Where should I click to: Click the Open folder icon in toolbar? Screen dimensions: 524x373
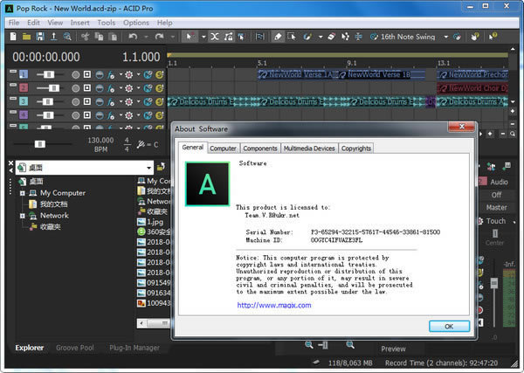coord(26,37)
